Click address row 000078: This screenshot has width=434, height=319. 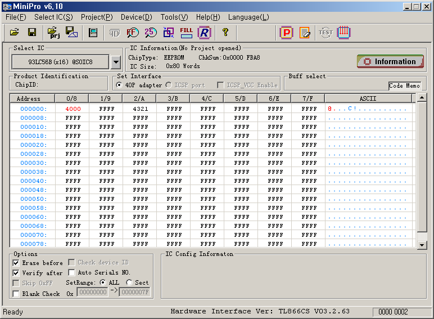click(33, 244)
